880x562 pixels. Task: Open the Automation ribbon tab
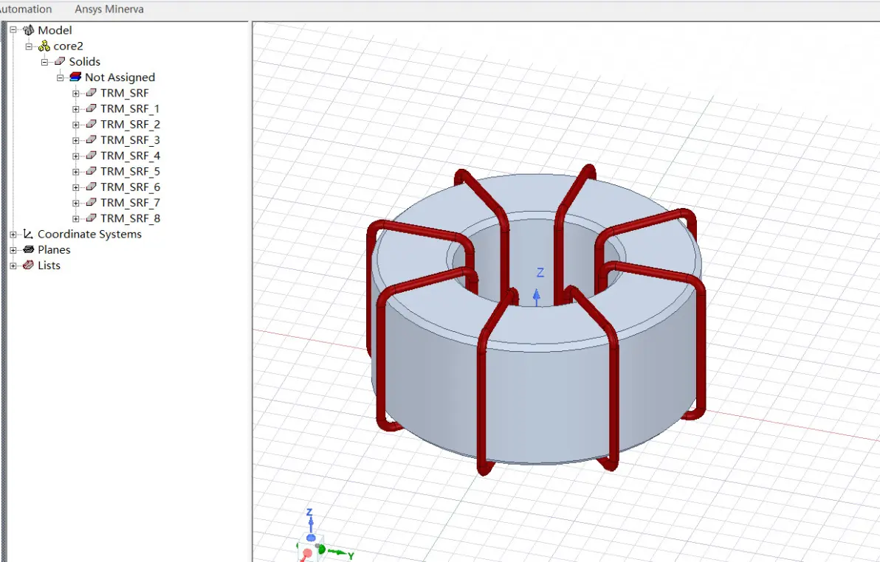pos(25,9)
